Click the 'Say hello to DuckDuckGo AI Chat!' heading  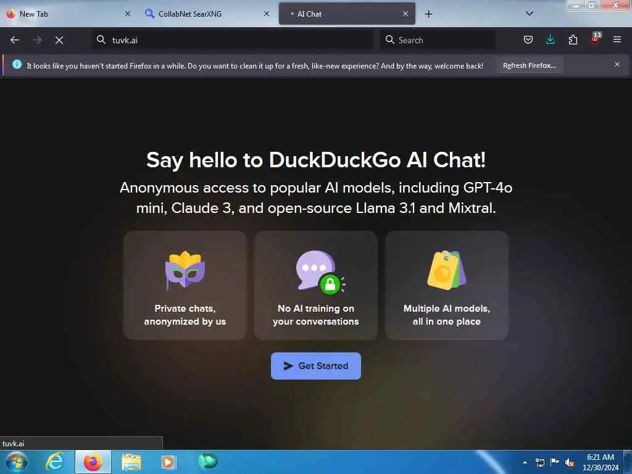(316, 160)
